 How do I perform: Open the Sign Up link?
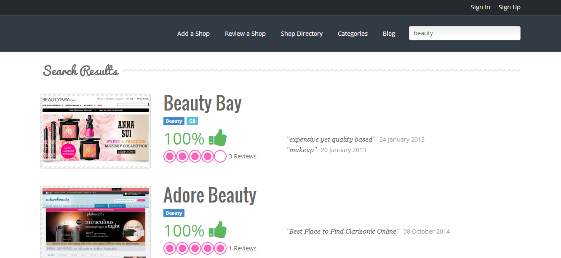pyautogui.click(x=509, y=7)
